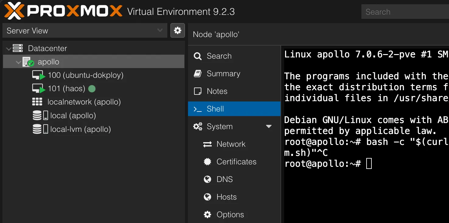The width and height of the screenshot is (449, 223).
Task: Click the Certificates badge icon
Action: 207,162
